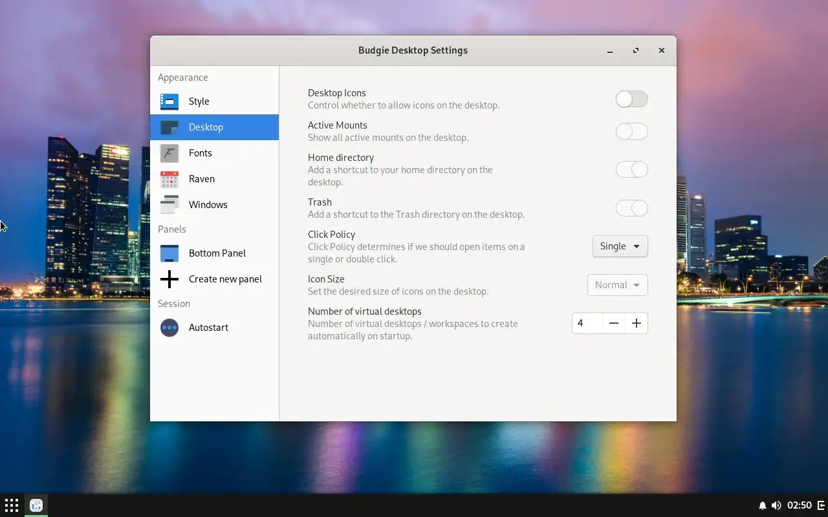Viewport: 828px width, 517px height.
Task: Click the Trash setting label
Action: click(320, 202)
